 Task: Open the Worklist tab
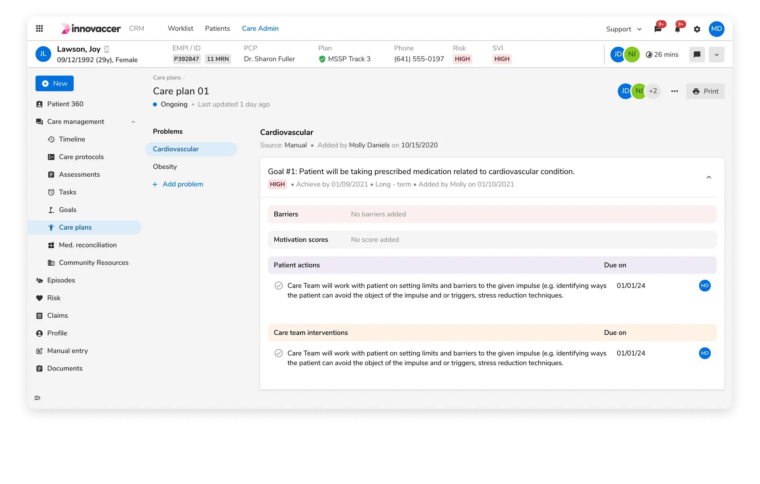tap(180, 29)
